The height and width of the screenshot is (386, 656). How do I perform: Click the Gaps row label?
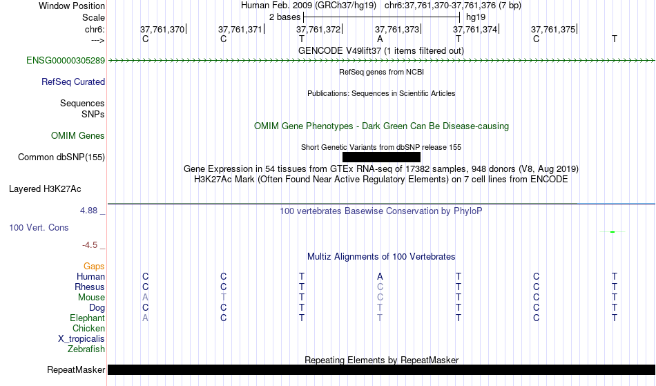[x=94, y=267]
